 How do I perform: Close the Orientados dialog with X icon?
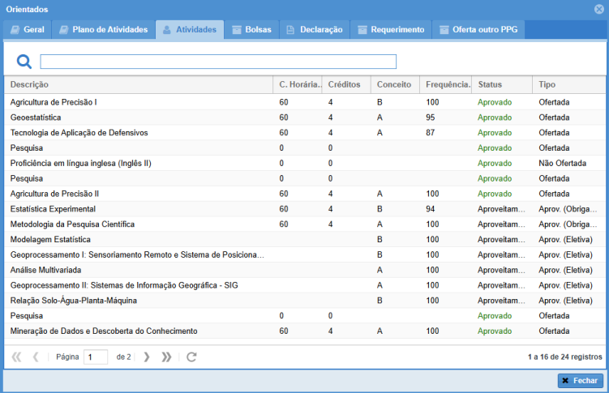pos(599,9)
